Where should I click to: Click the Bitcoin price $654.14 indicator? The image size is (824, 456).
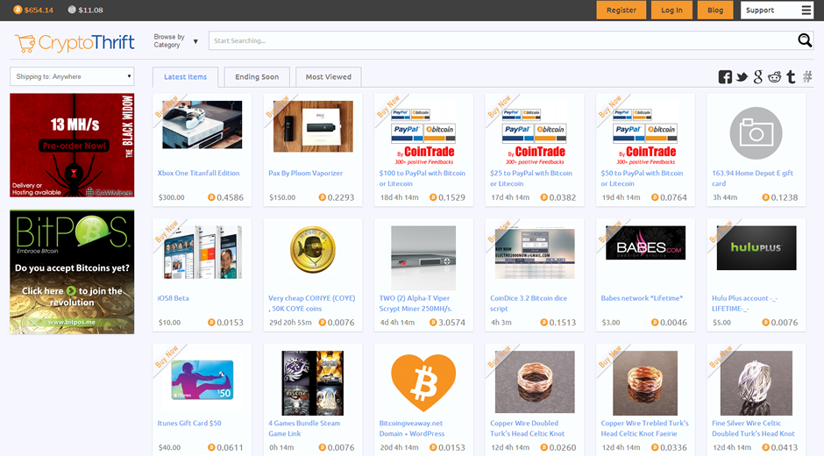point(33,10)
